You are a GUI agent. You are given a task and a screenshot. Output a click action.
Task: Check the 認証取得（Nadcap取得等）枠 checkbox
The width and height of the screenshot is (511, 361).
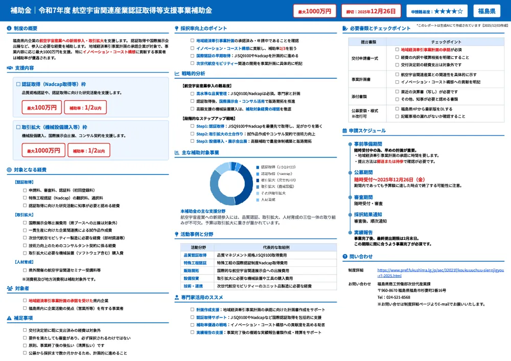tap(18, 84)
